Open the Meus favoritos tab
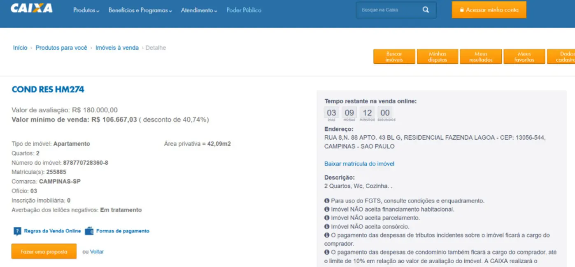 (x=524, y=57)
